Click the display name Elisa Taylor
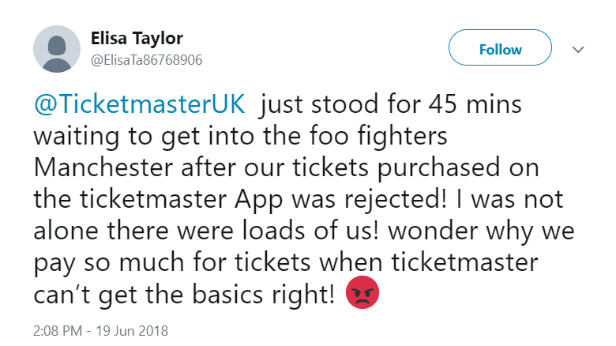Viewport: 616px width, 346px height. click(x=137, y=39)
